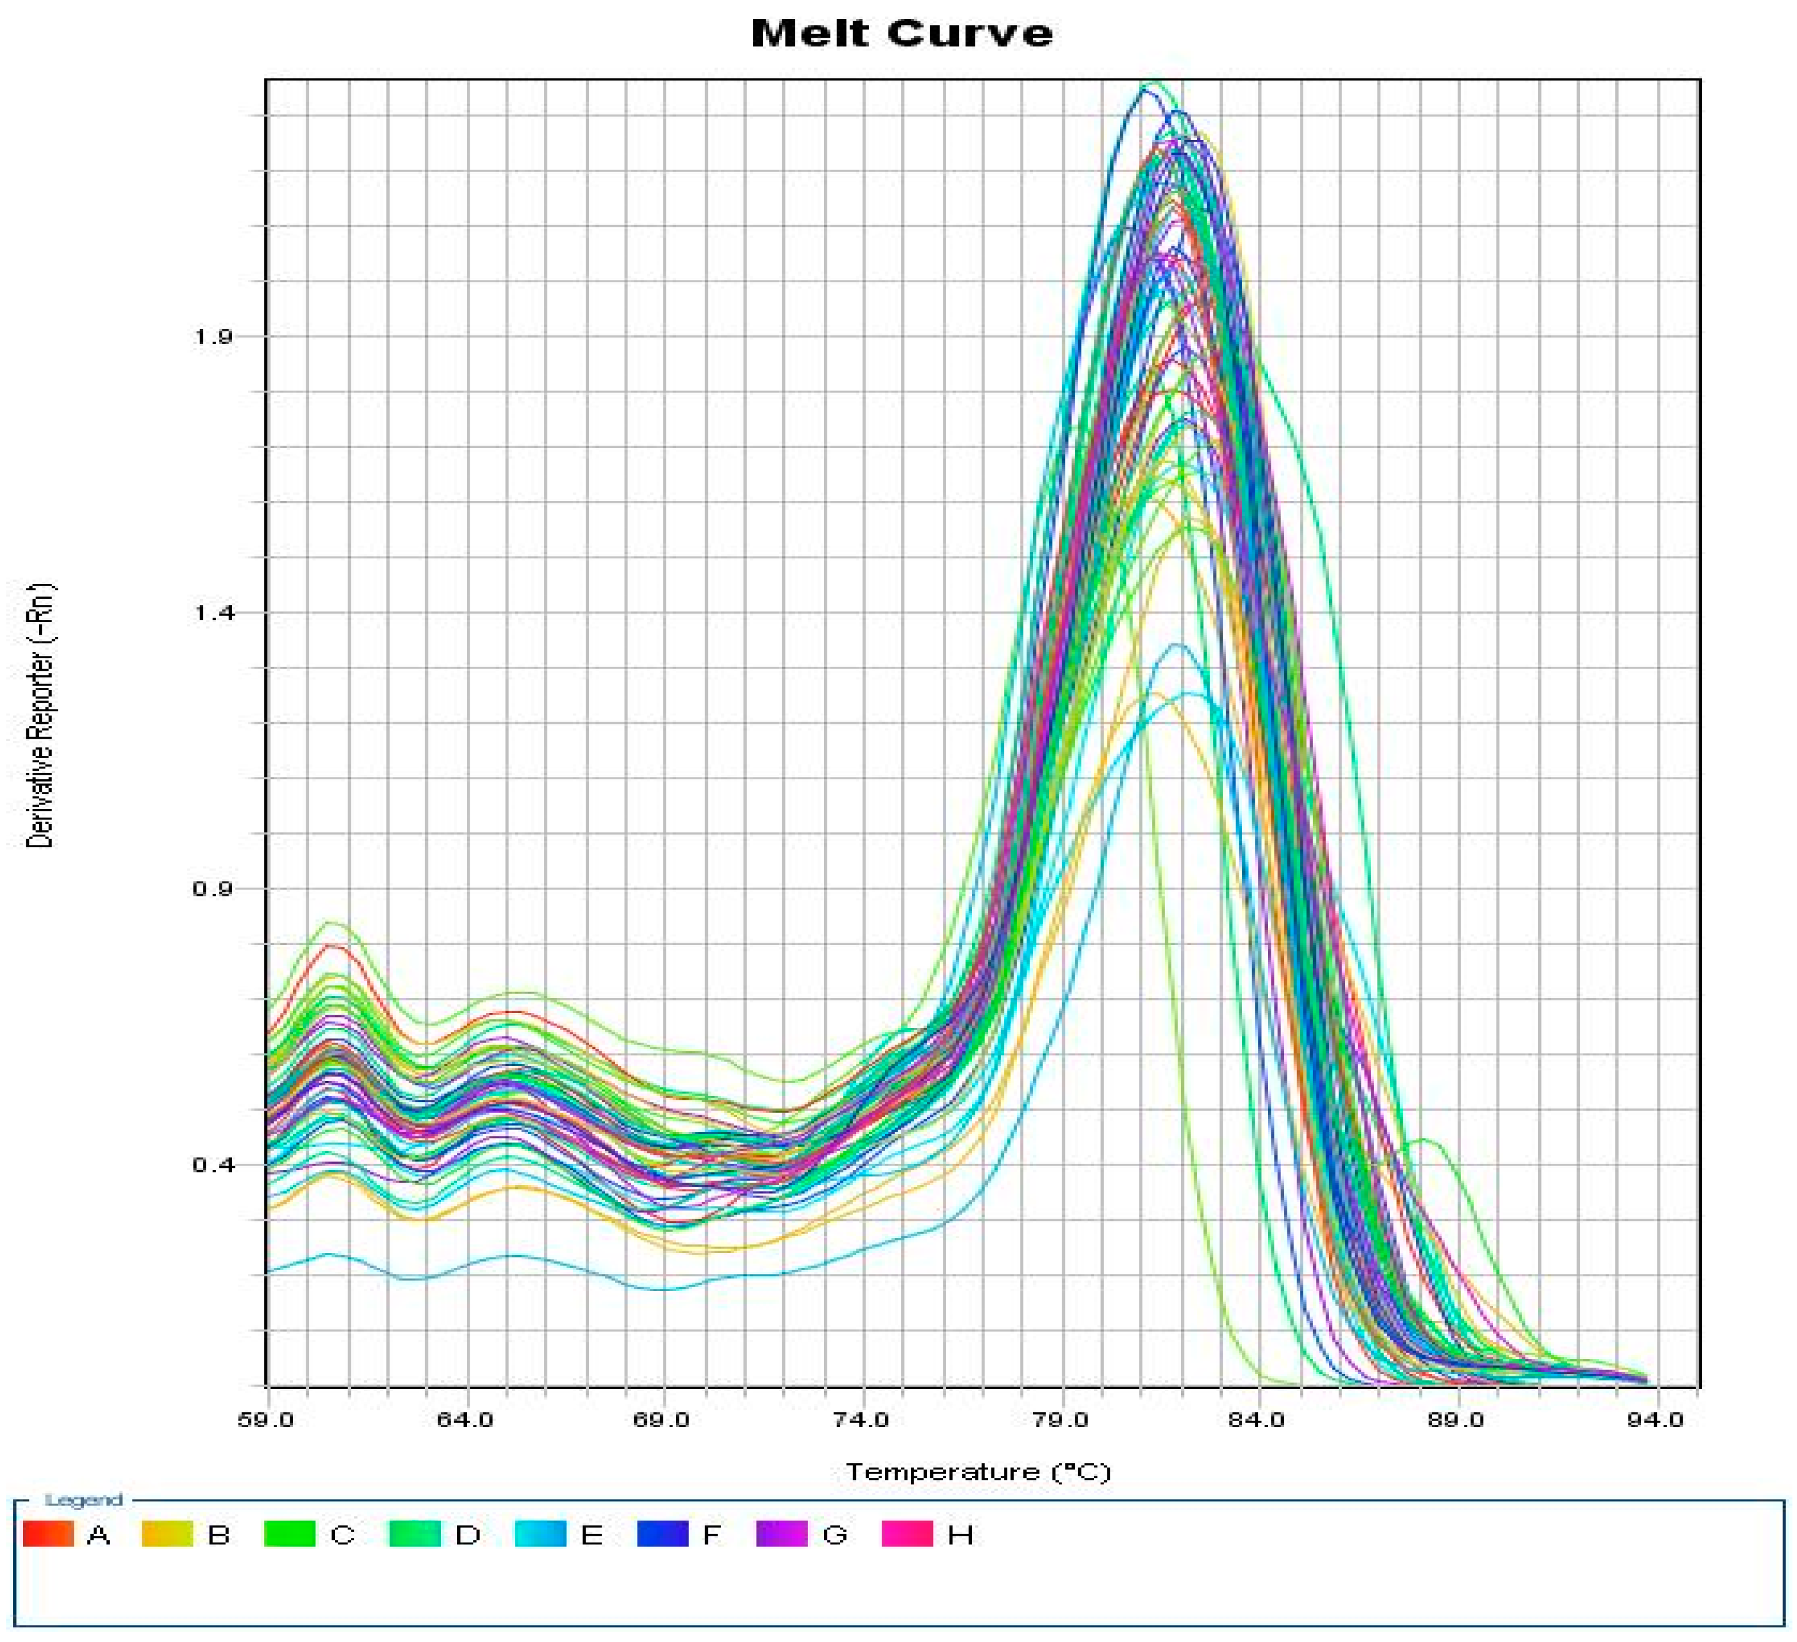Click the teal-green D legend swatch
This screenshot has width=1797, height=1642.
pos(414,1534)
